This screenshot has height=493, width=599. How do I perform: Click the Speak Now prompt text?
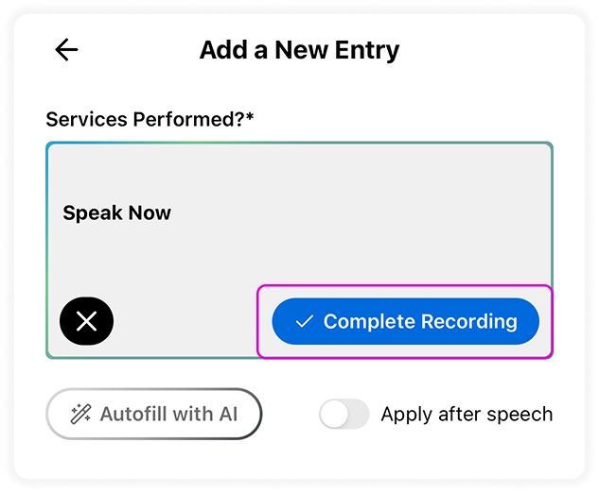point(117,212)
